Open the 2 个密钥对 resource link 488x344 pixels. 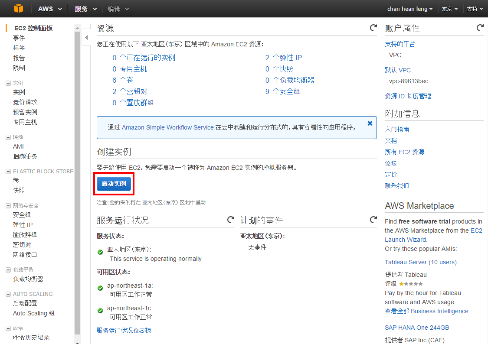click(129, 91)
